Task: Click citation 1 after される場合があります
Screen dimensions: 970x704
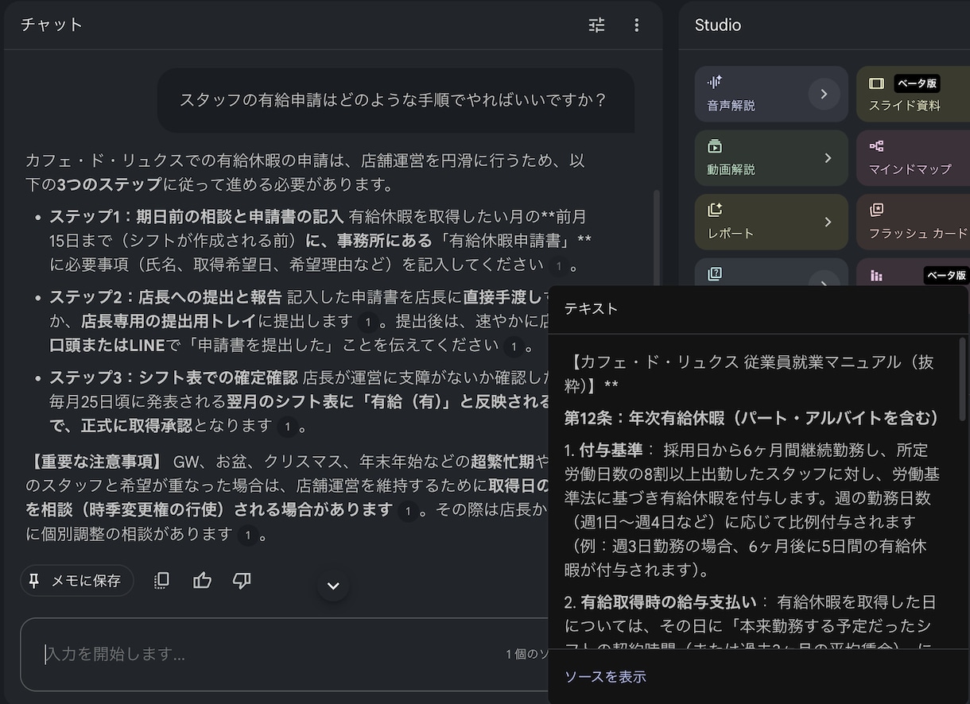Action: click(x=408, y=511)
